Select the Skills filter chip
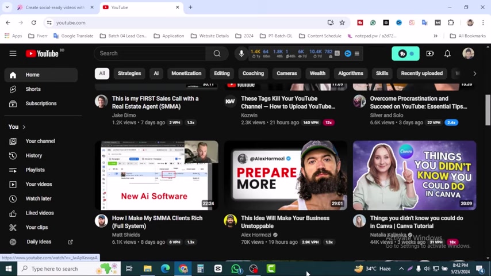Viewport: 491px width, 276px height. coord(382,74)
